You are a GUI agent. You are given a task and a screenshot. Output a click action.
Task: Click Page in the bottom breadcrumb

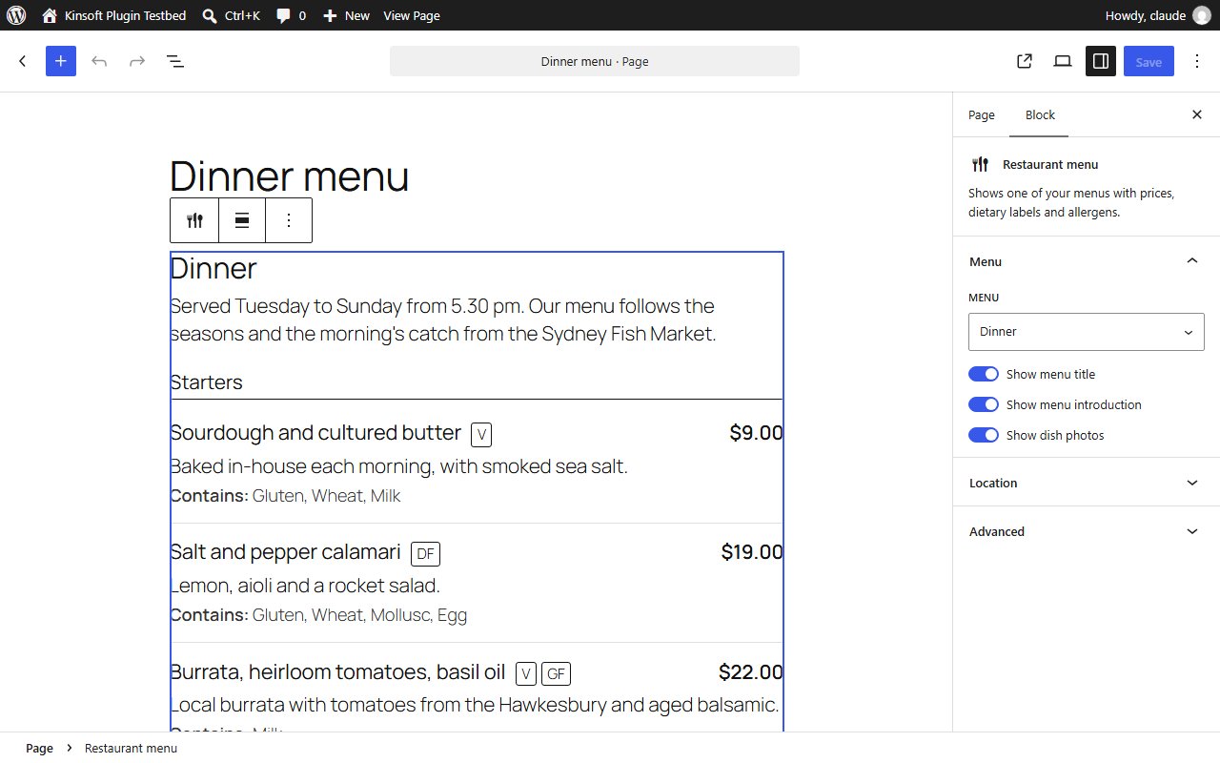coord(39,748)
